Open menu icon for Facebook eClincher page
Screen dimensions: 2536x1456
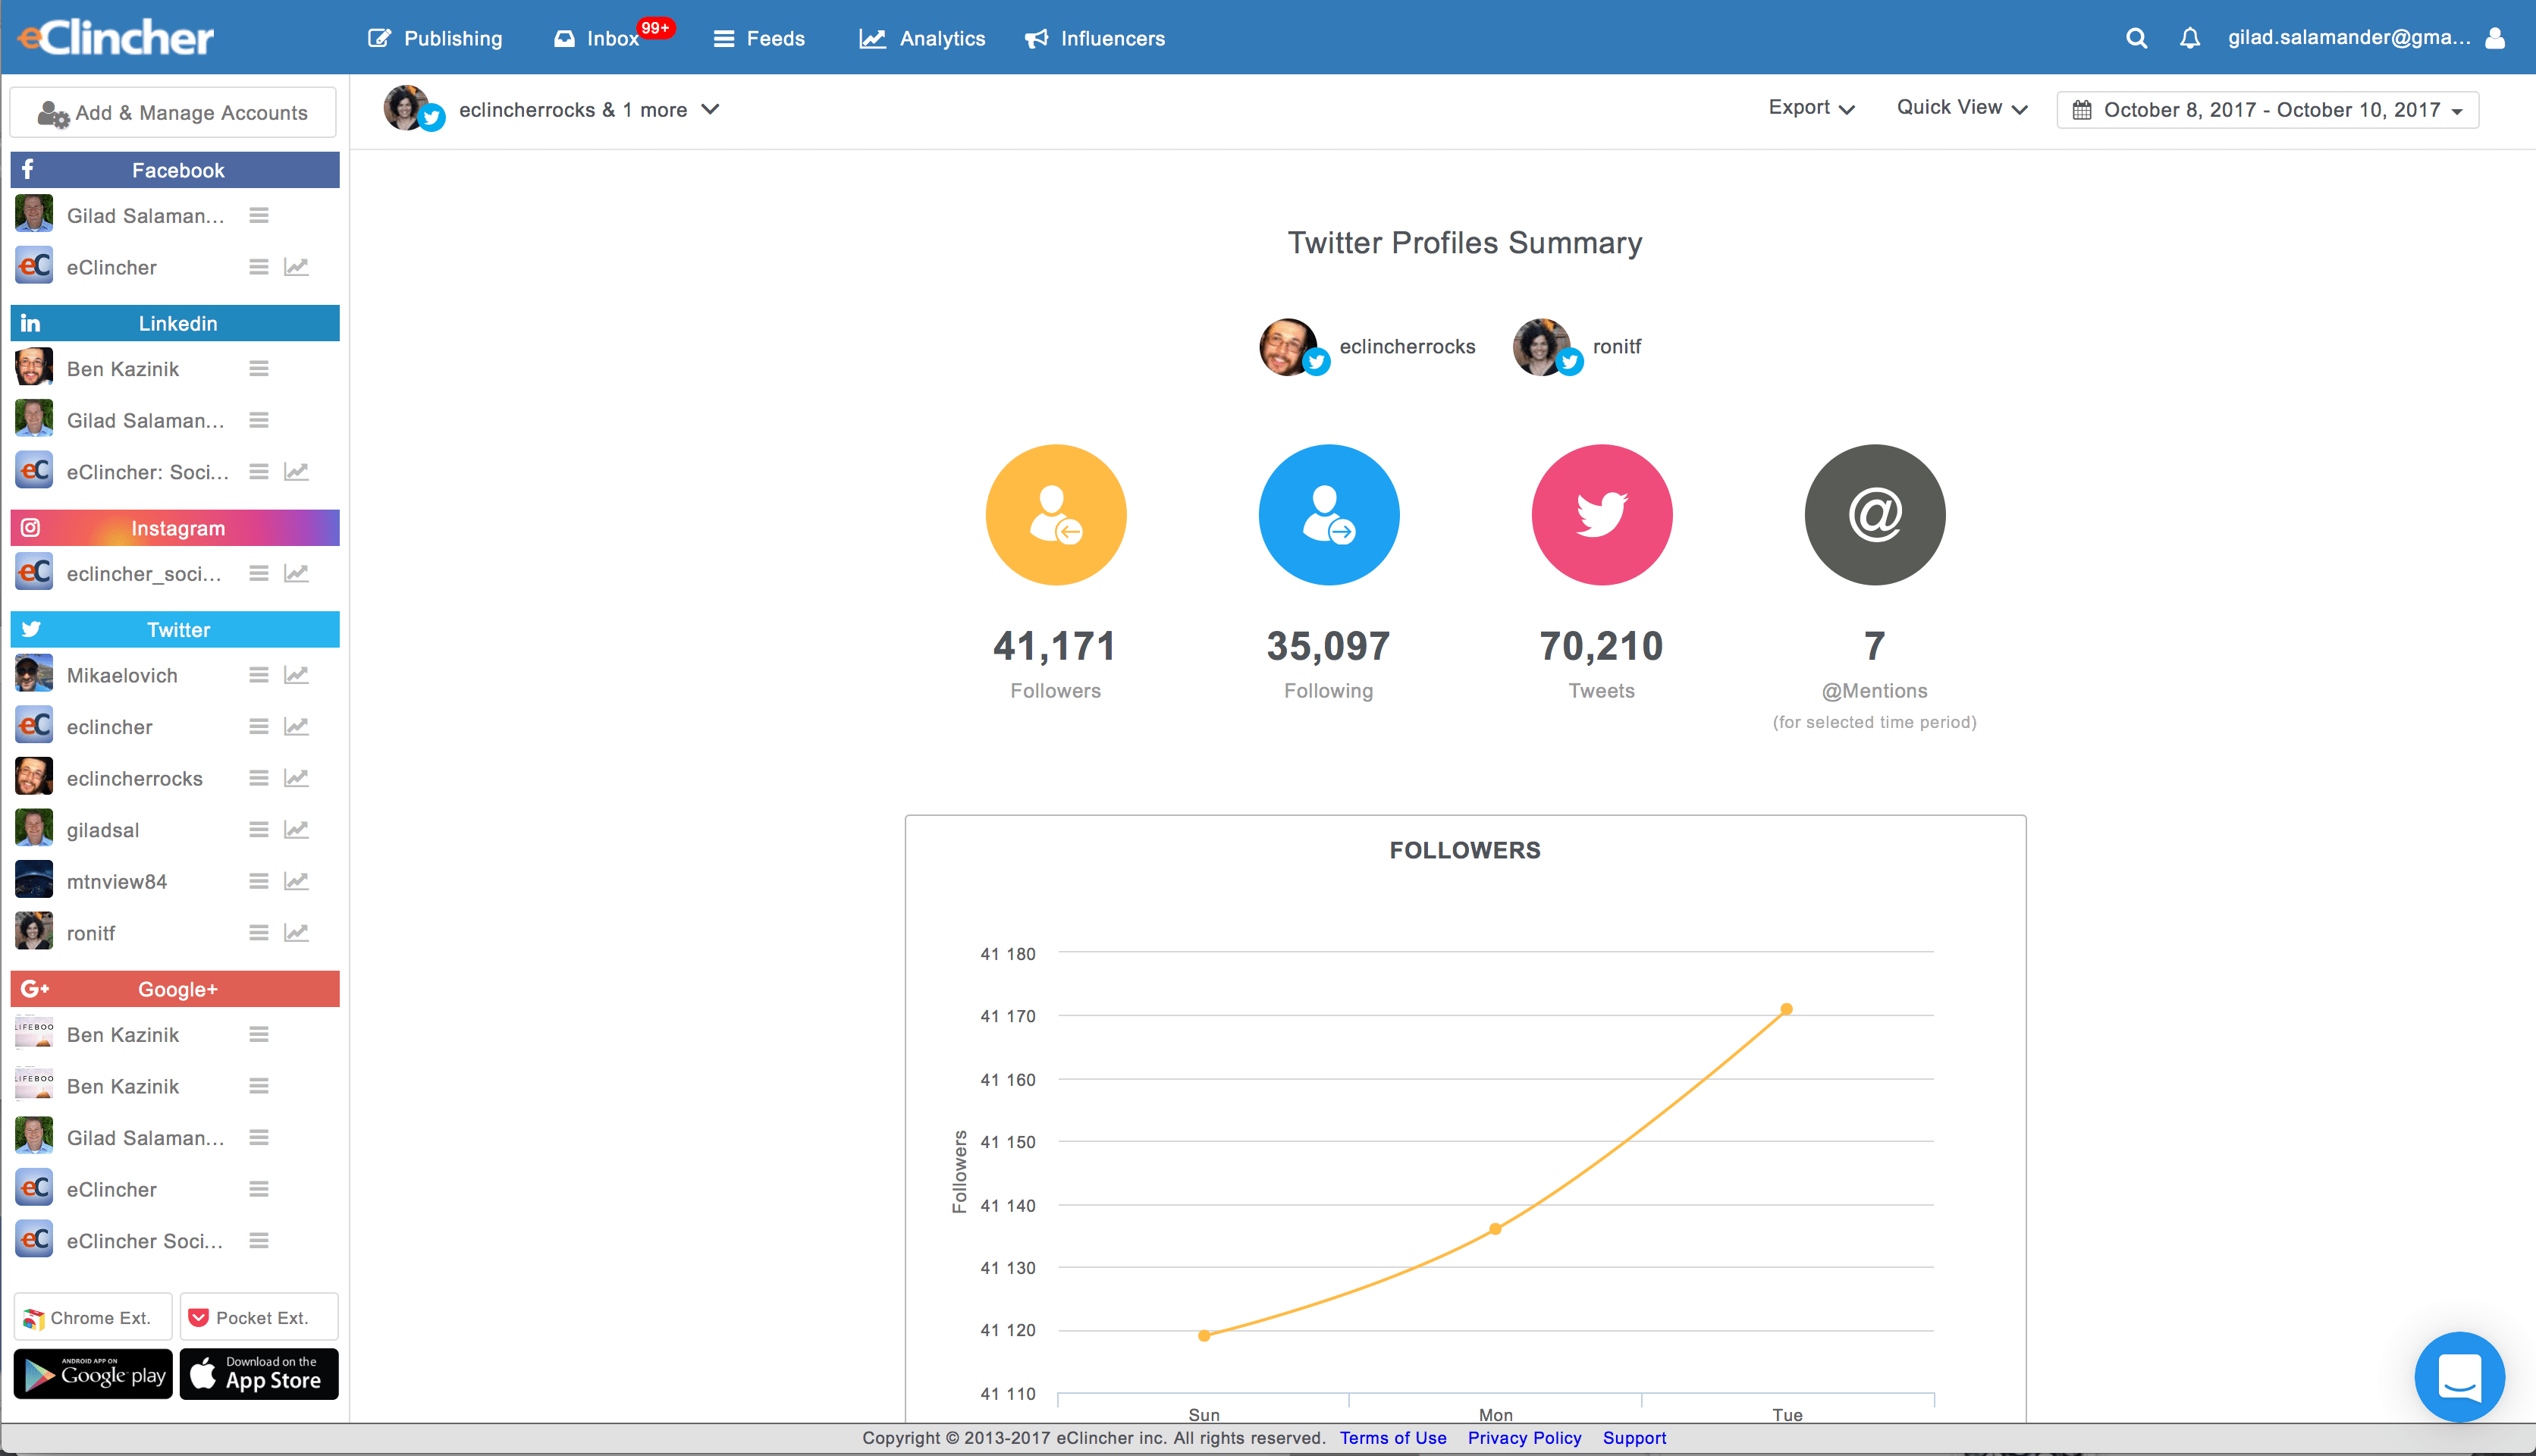pyautogui.click(x=259, y=267)
